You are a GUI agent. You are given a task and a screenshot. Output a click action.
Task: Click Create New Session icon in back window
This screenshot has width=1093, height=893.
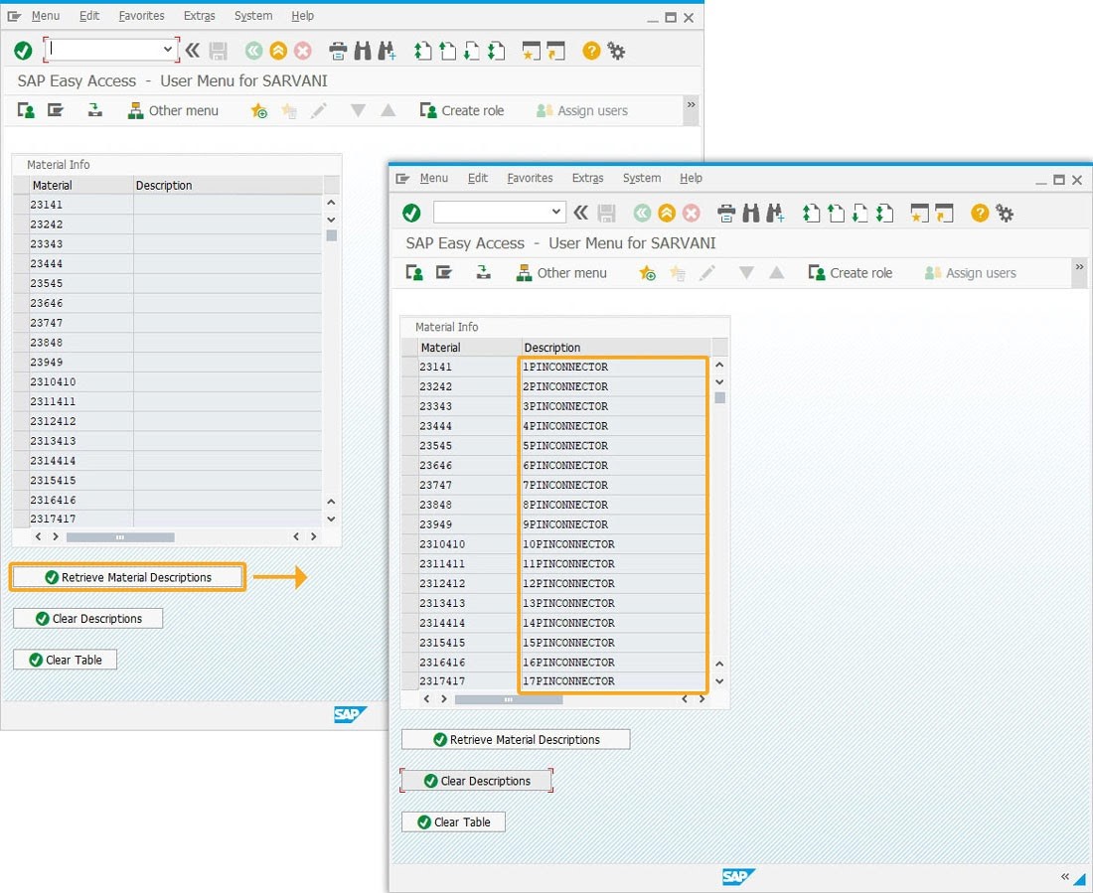[532, 51]
